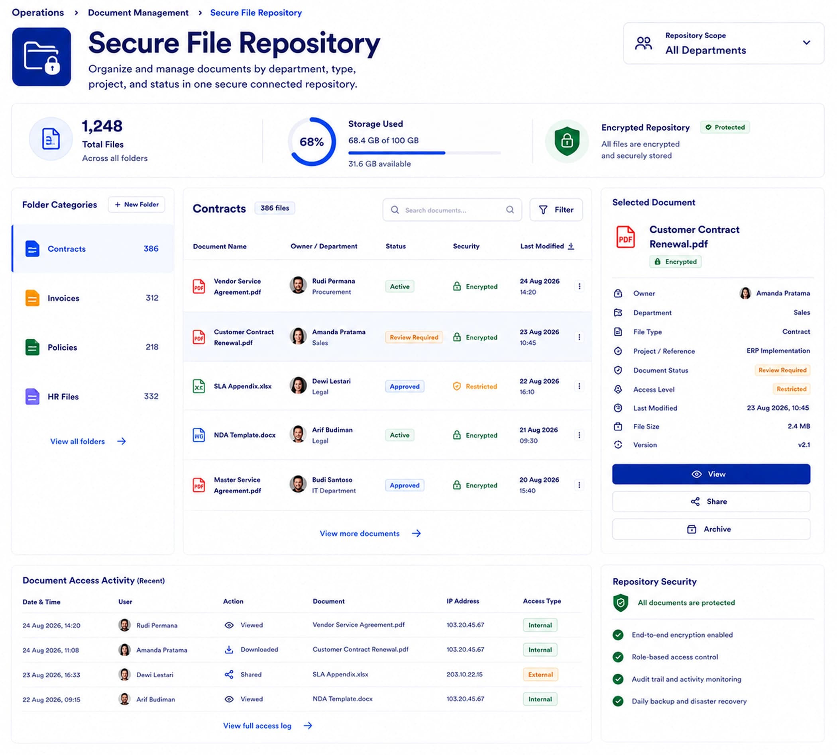Open View full access log link
Viewport: 837px width, 755px height.
point(268,726)
